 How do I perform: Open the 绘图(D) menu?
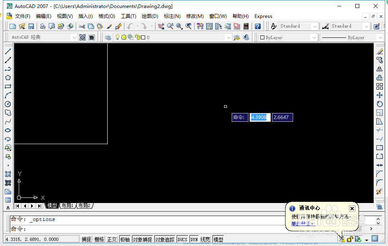coord(150,16)
